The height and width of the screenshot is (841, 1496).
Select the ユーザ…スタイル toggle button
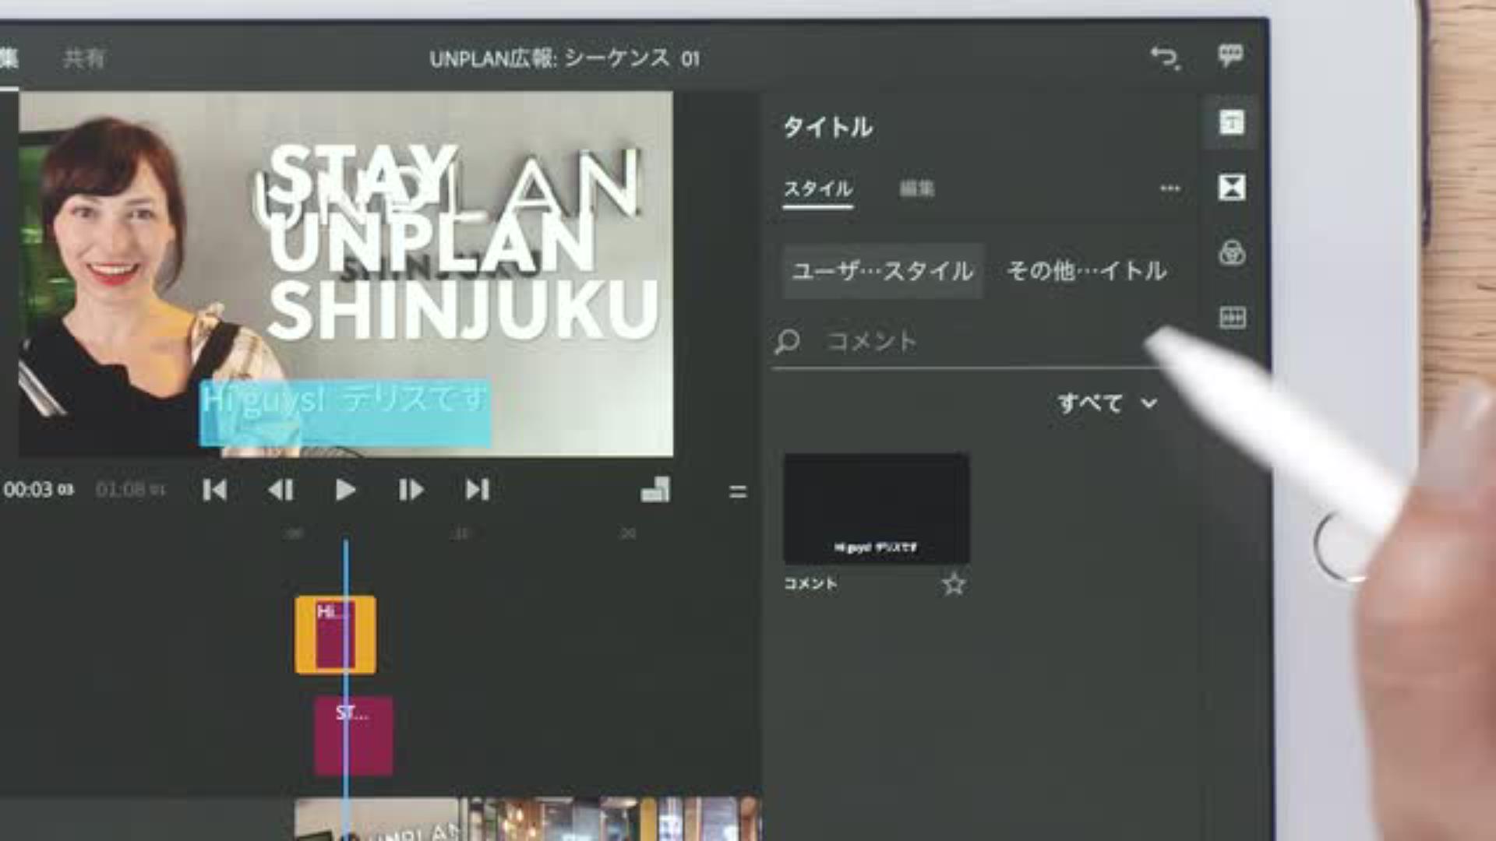882,271
